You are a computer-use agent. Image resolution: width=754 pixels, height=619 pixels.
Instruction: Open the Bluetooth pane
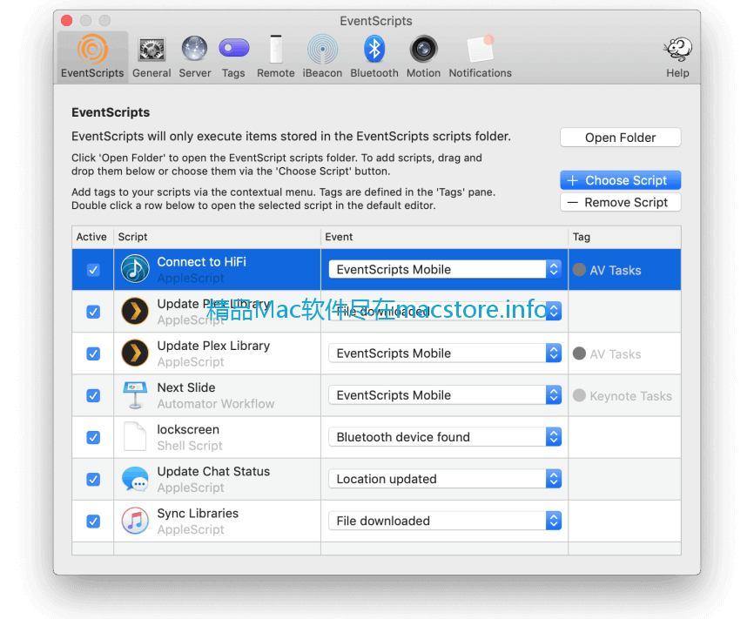coord(374,57)
